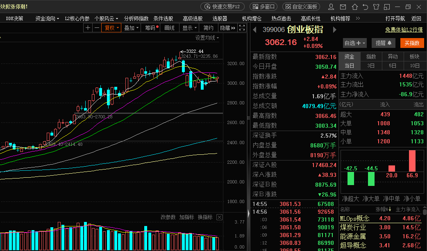Open 机构增仓 menu item
This screenshot has height=251, width=427.
click(x=252, y=18)
